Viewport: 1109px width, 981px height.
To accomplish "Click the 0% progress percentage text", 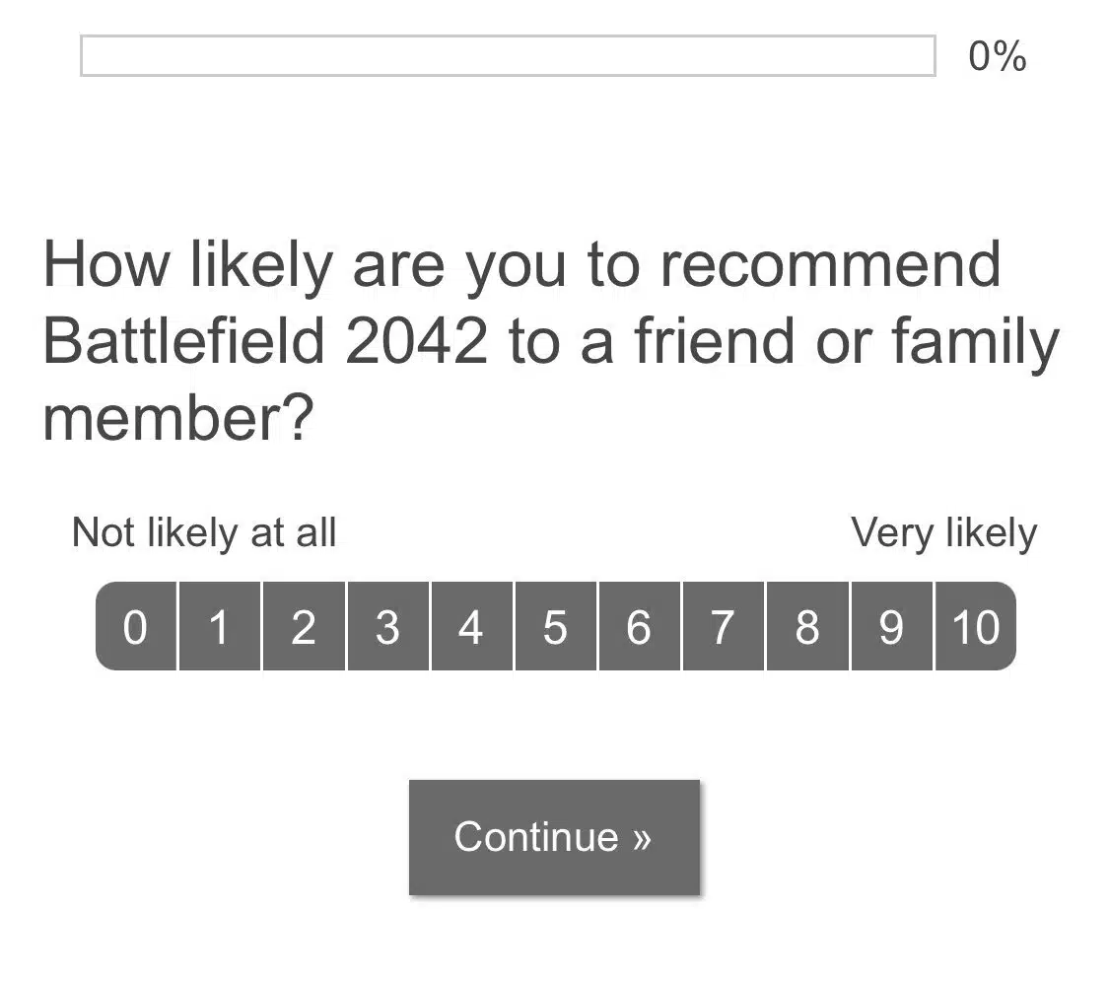I will click(x=997, y=56).
